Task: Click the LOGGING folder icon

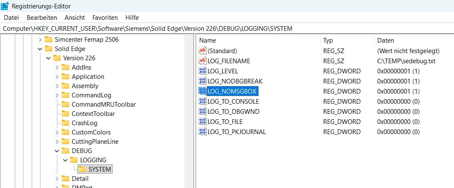Action: click(74, 160)
